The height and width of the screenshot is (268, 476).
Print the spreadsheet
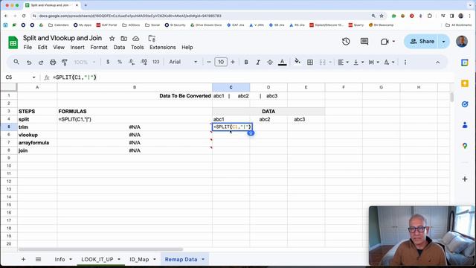[x=53, y=62]
